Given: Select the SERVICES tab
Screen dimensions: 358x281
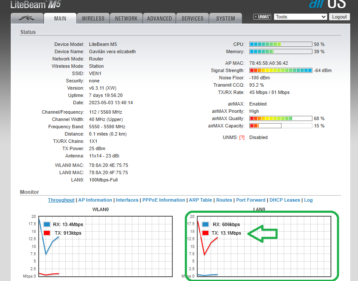Looking at the screenshot, I should (x=192, y=18).
